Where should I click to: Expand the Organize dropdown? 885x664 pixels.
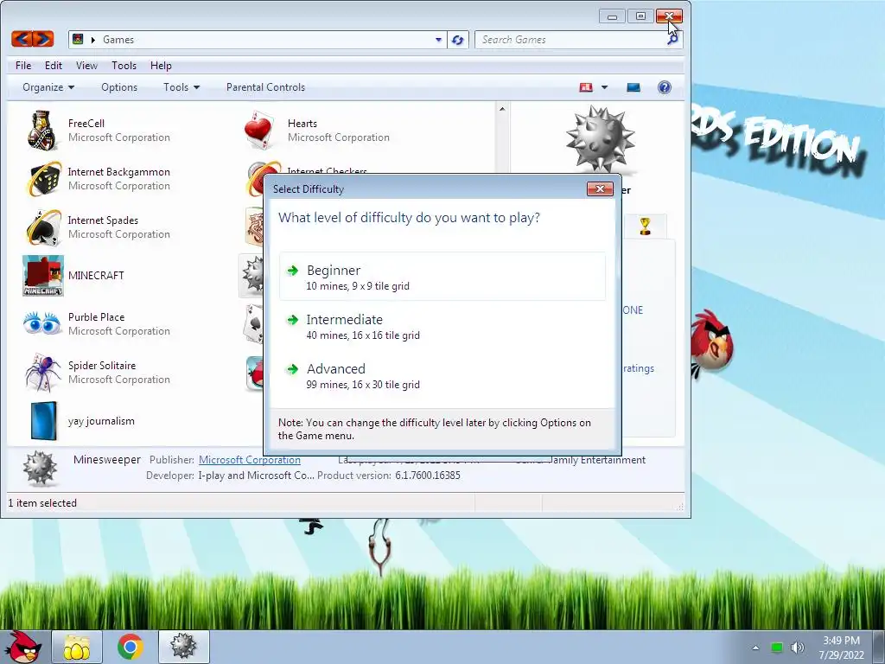[x=48, y=87]
